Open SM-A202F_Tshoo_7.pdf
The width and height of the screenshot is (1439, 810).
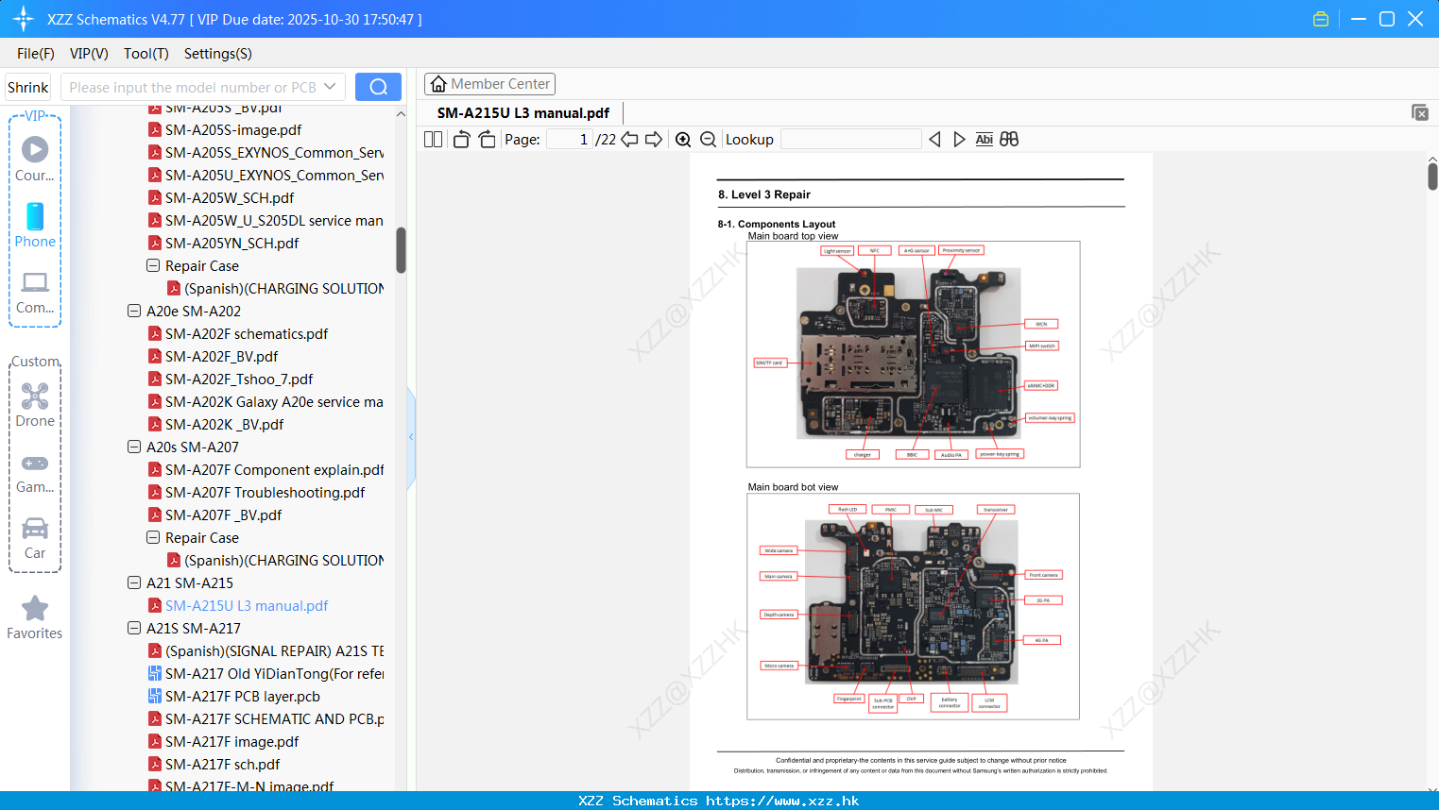click(x=239, y=379)
